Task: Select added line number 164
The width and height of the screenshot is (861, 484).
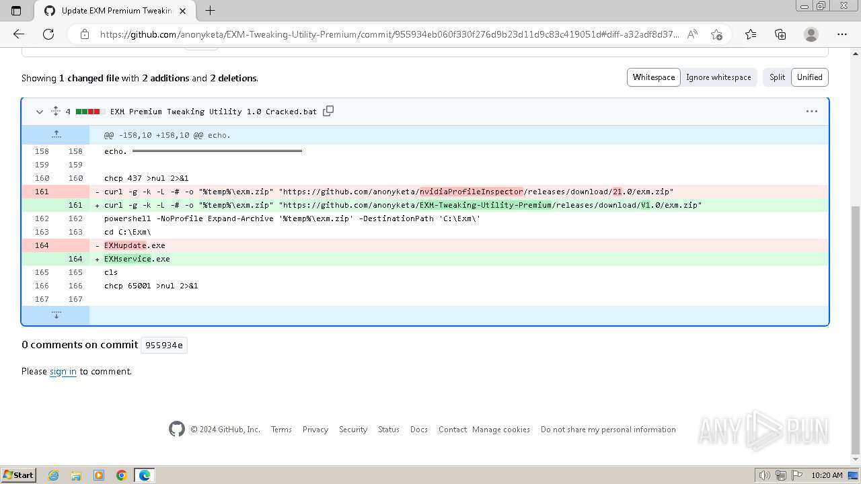Action: pos(75,259)
